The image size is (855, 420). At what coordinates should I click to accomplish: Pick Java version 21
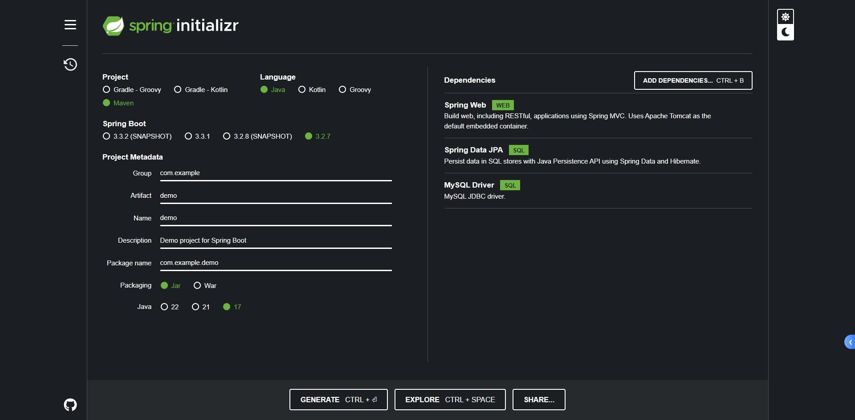[195, 307]
